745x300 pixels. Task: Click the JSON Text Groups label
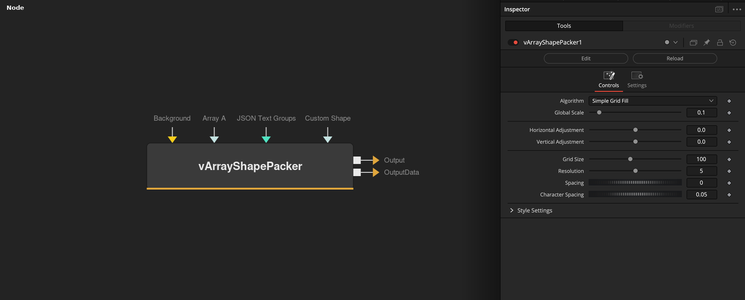pyautogui.click(x=266, y=118)
